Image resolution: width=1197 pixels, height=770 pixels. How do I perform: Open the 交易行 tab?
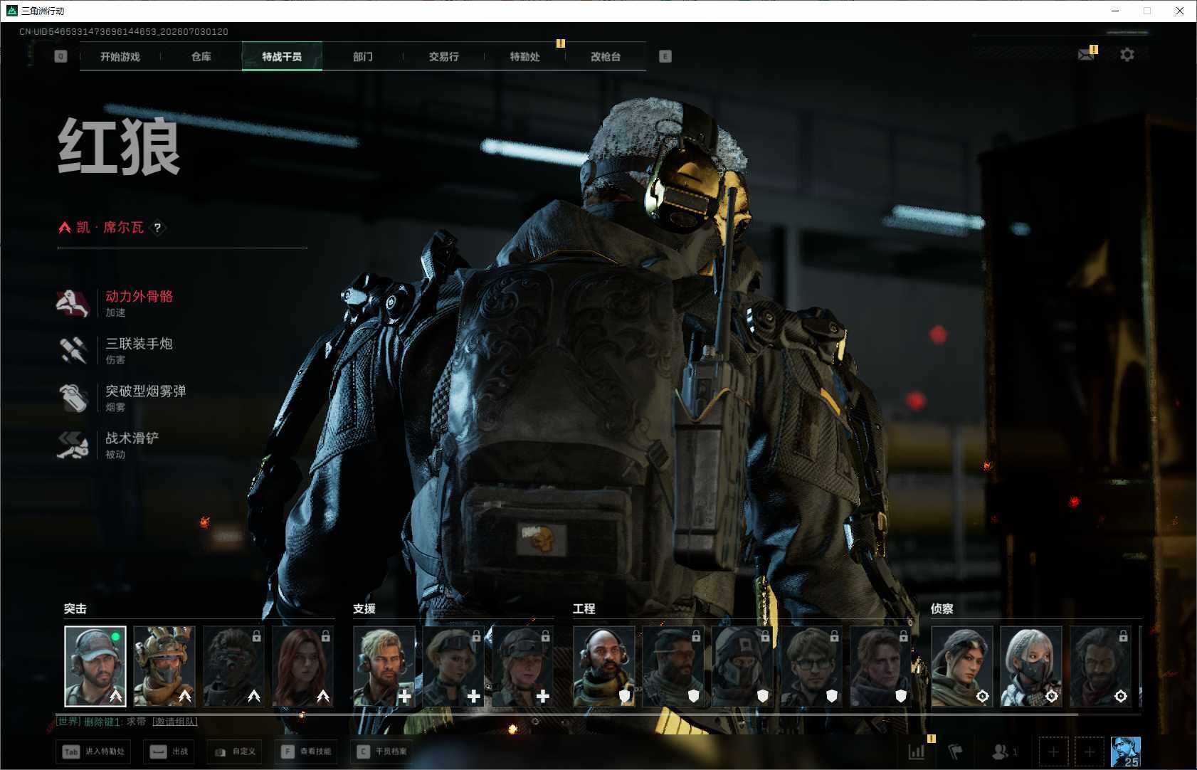click(x=444, y=56)
